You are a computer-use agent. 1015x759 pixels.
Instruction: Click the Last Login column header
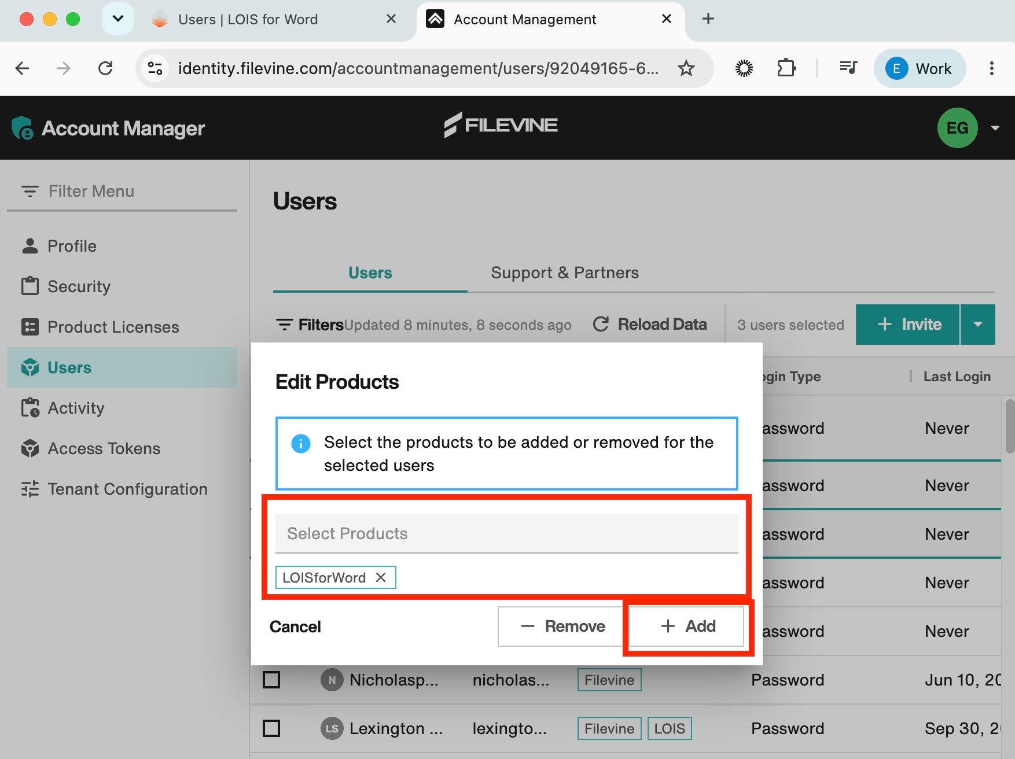[x=957, y=377]
